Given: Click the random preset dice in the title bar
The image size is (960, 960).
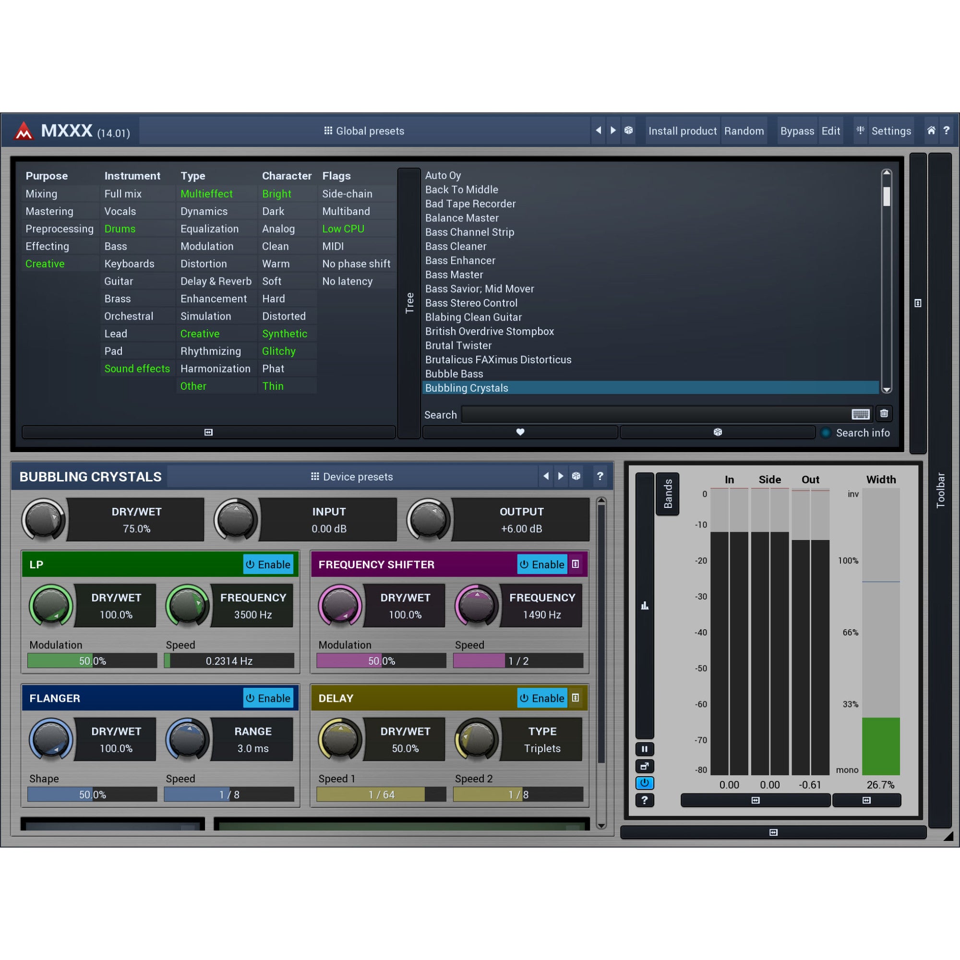Looking at the screenshot, I should (629, 131).
